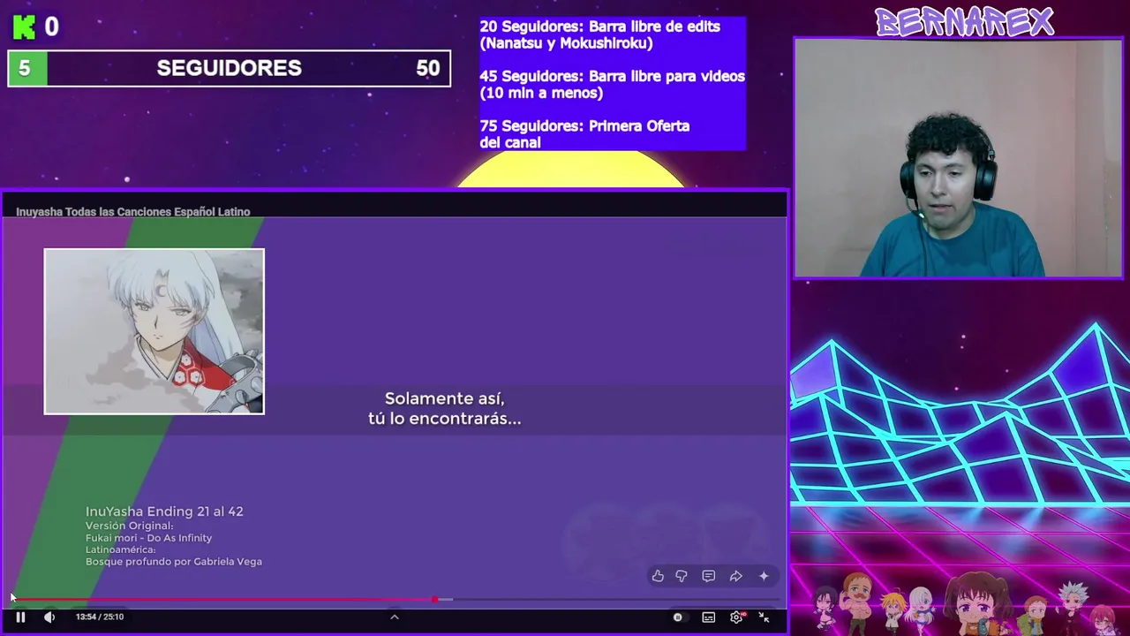Click the Sesshomaru anime thumbnail image
Image resolution: width=1130 pixels, height=636 pixels.
coord(154,331)
